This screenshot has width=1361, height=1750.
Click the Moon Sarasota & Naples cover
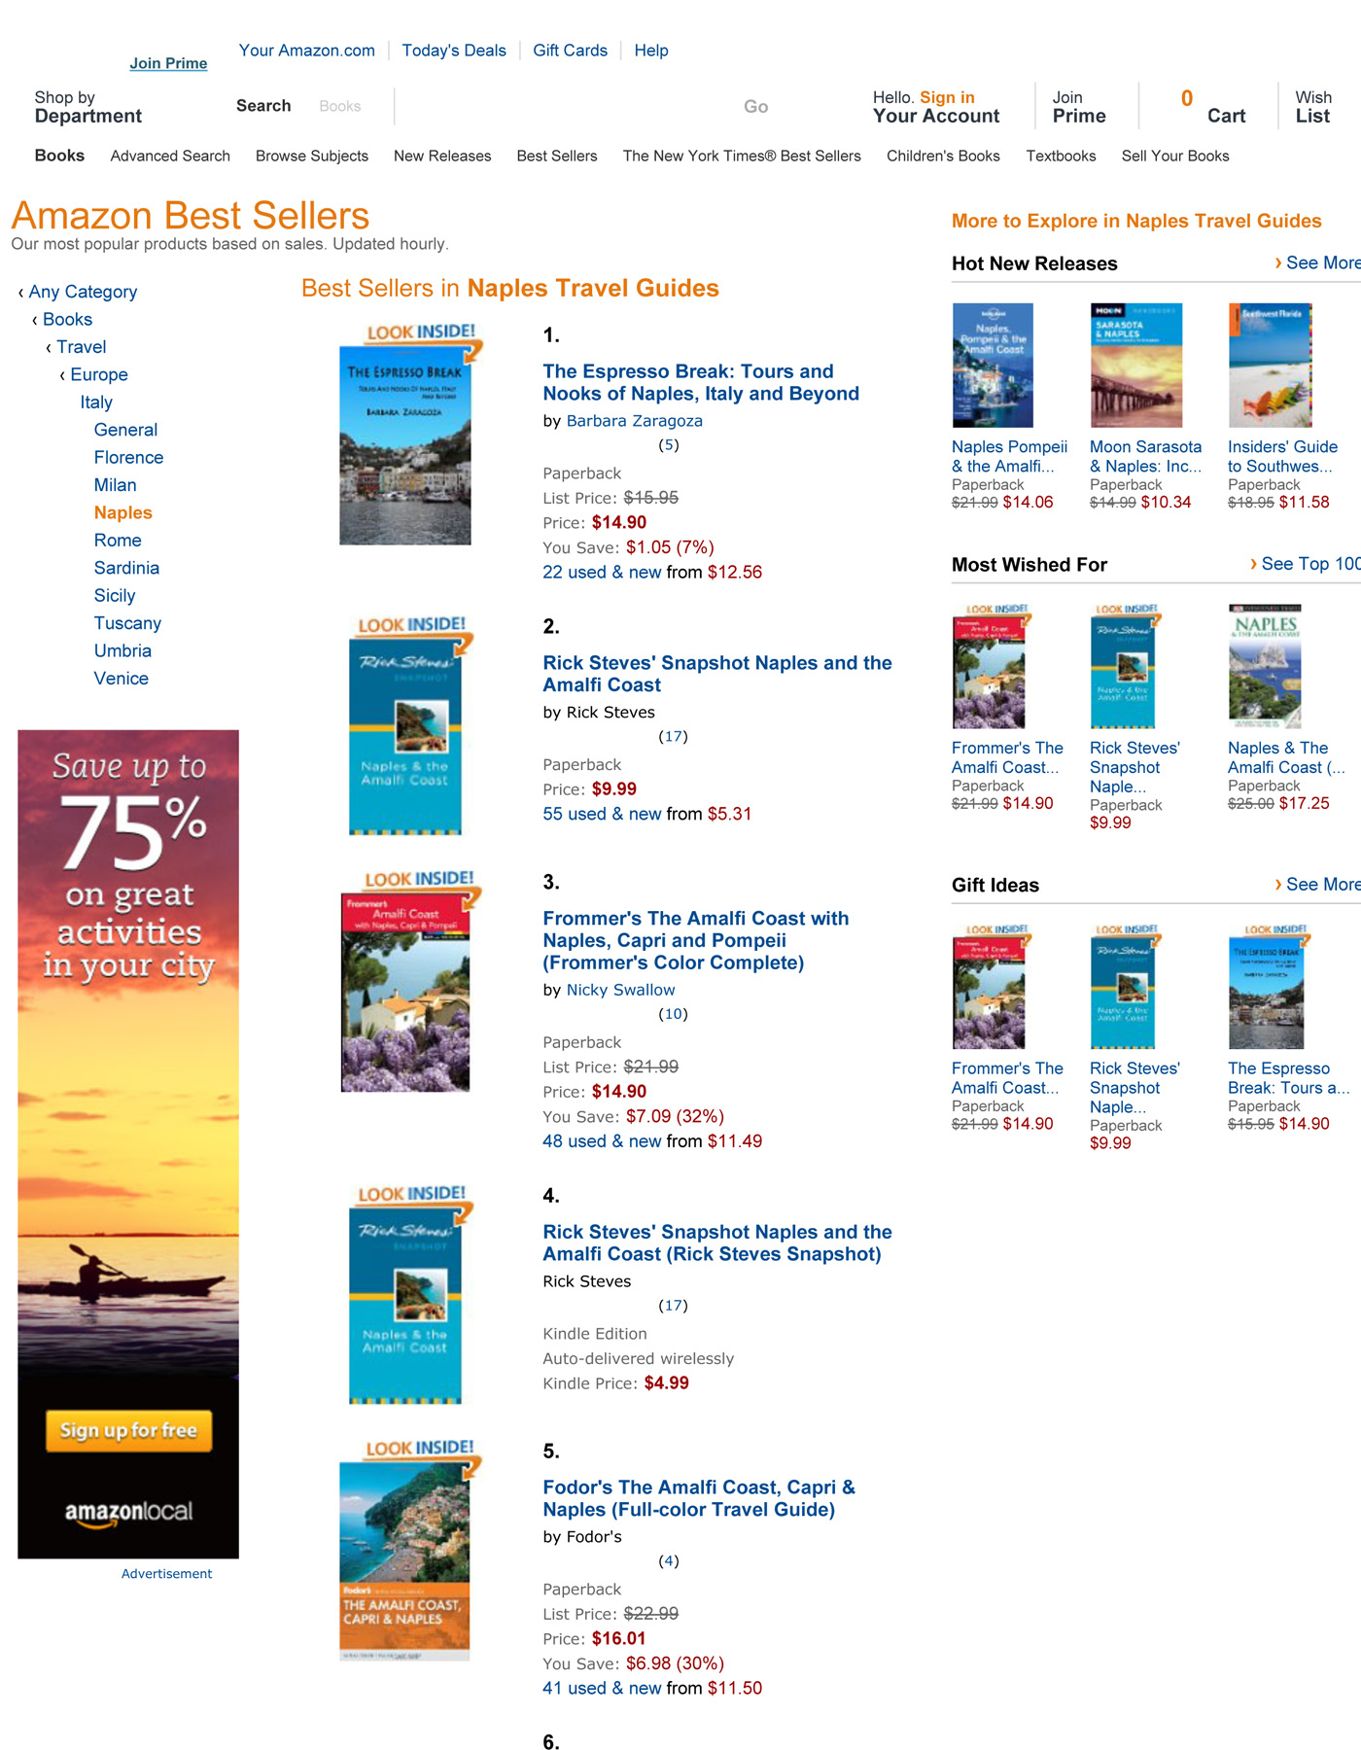click(x=1135, y=366)
